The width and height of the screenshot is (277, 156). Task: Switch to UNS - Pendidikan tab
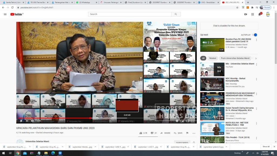coord(209,2)
